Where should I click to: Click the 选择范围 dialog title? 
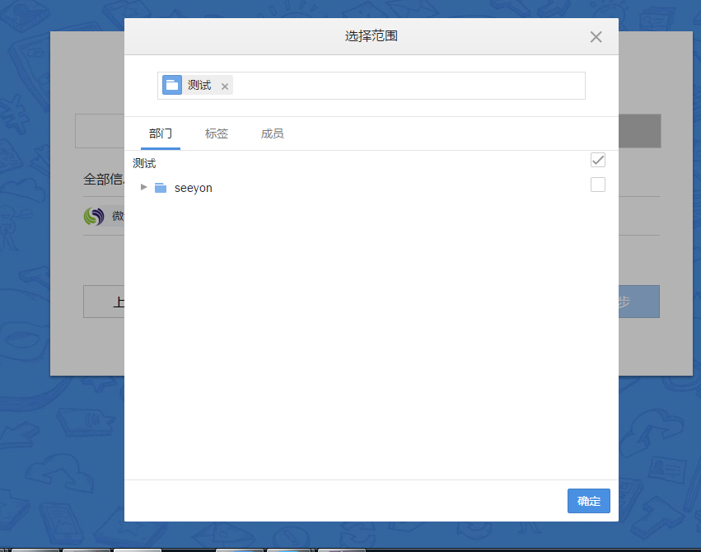(372, 36)
